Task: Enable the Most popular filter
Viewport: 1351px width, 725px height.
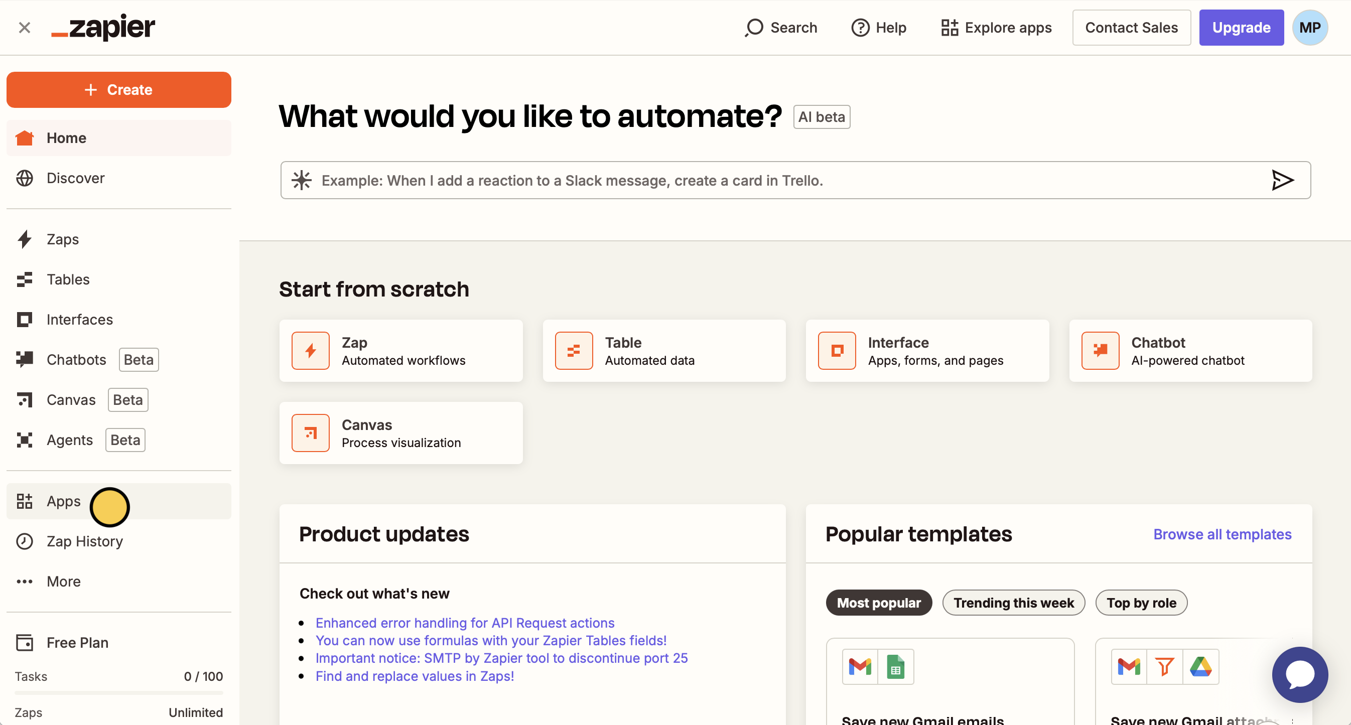Action: click(x=878, y=603)
